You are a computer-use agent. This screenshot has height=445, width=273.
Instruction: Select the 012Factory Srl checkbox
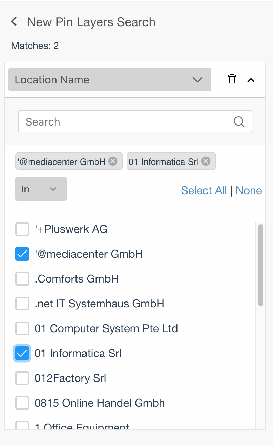pos(22,378)
